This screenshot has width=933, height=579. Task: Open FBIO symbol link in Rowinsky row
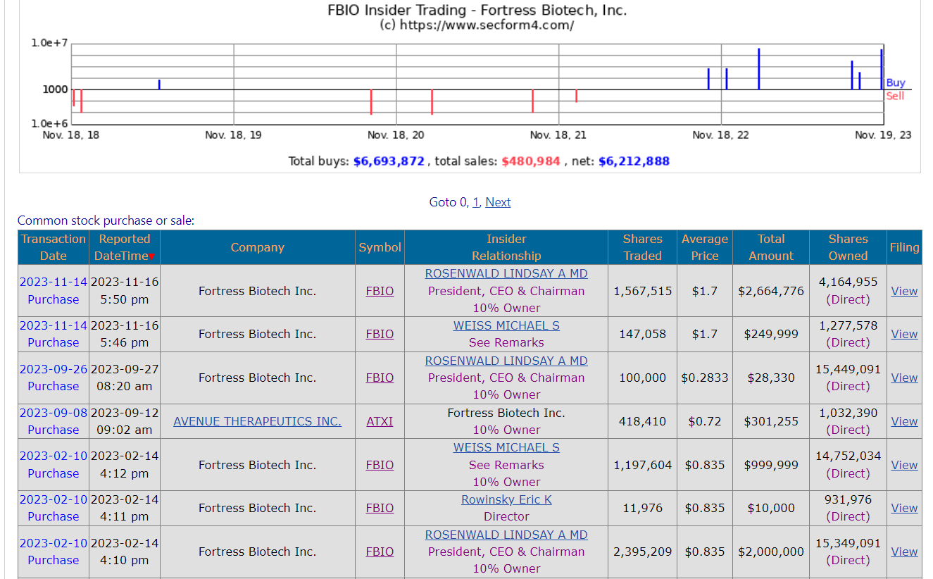(380, 508)
